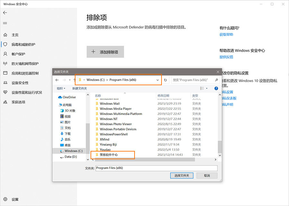Open recent locations dropdown arrow
The width and height of the screenshot is (289, 206).
pyautogui.click(x=70, y=80)
